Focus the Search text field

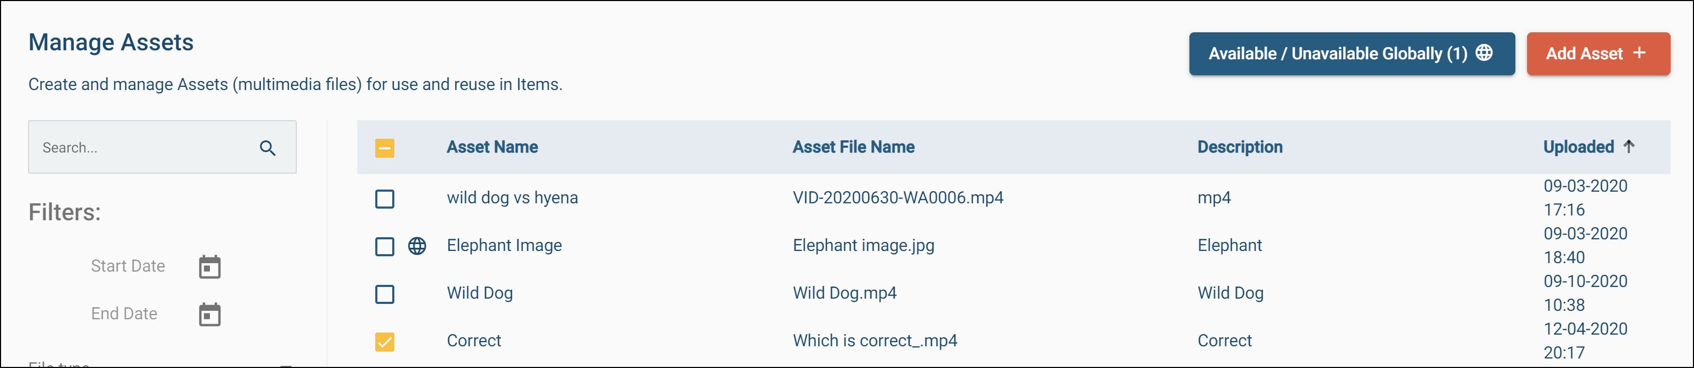pyautogui.click(x=145, y=148)
